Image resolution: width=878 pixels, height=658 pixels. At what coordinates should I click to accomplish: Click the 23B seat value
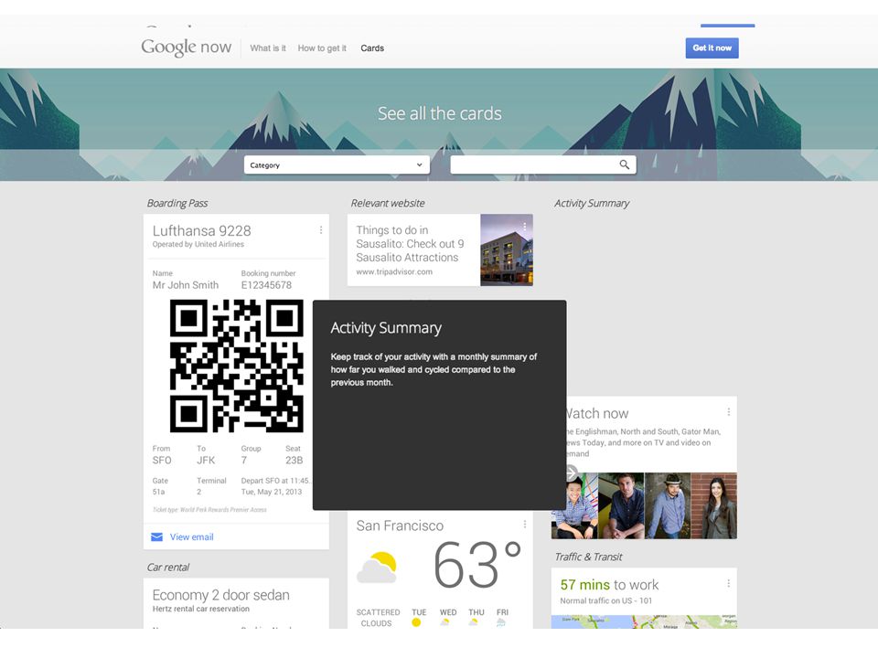pyautogui.click(x=294, y=461)
